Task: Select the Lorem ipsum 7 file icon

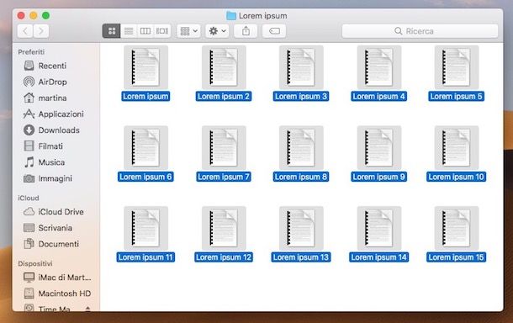Action: (224, 147)
